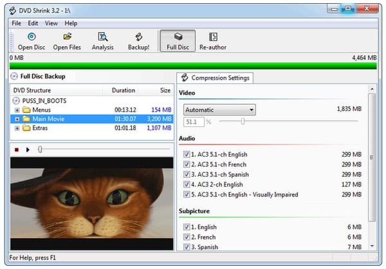The height and width of the screenshot is (269, 386).
Task: Click the compression ratio slider handle
Action: pyautogui.click(x=243, y=121)
